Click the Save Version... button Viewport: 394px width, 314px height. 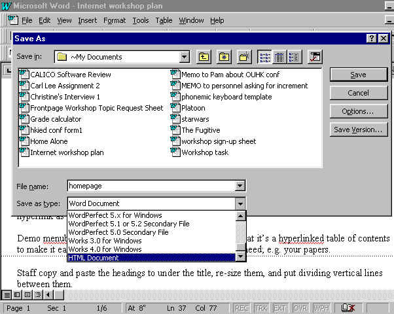coord(358,130)
